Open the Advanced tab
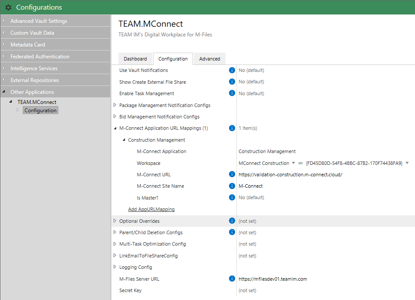This screenshot has width=415, height=300. click(209, 59)
